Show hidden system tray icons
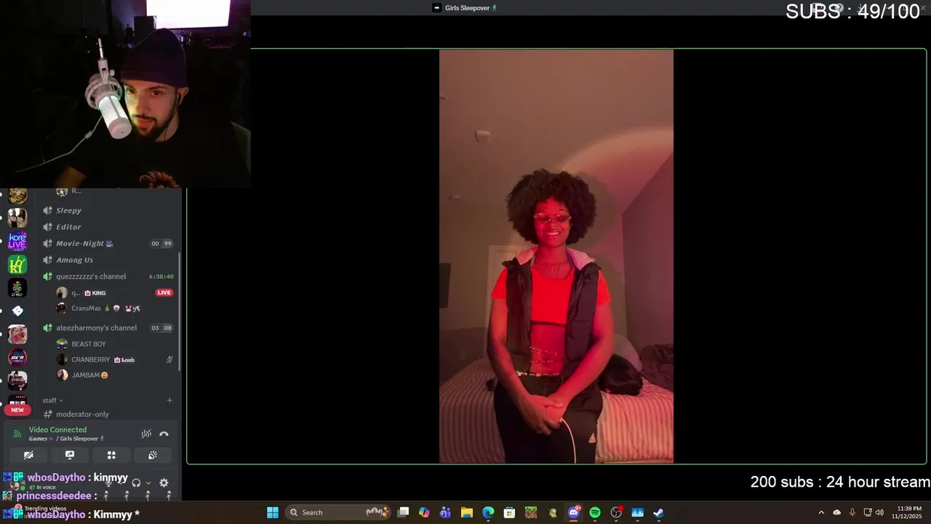This screenshot has width=931, height=524. (x=821, y=512)
